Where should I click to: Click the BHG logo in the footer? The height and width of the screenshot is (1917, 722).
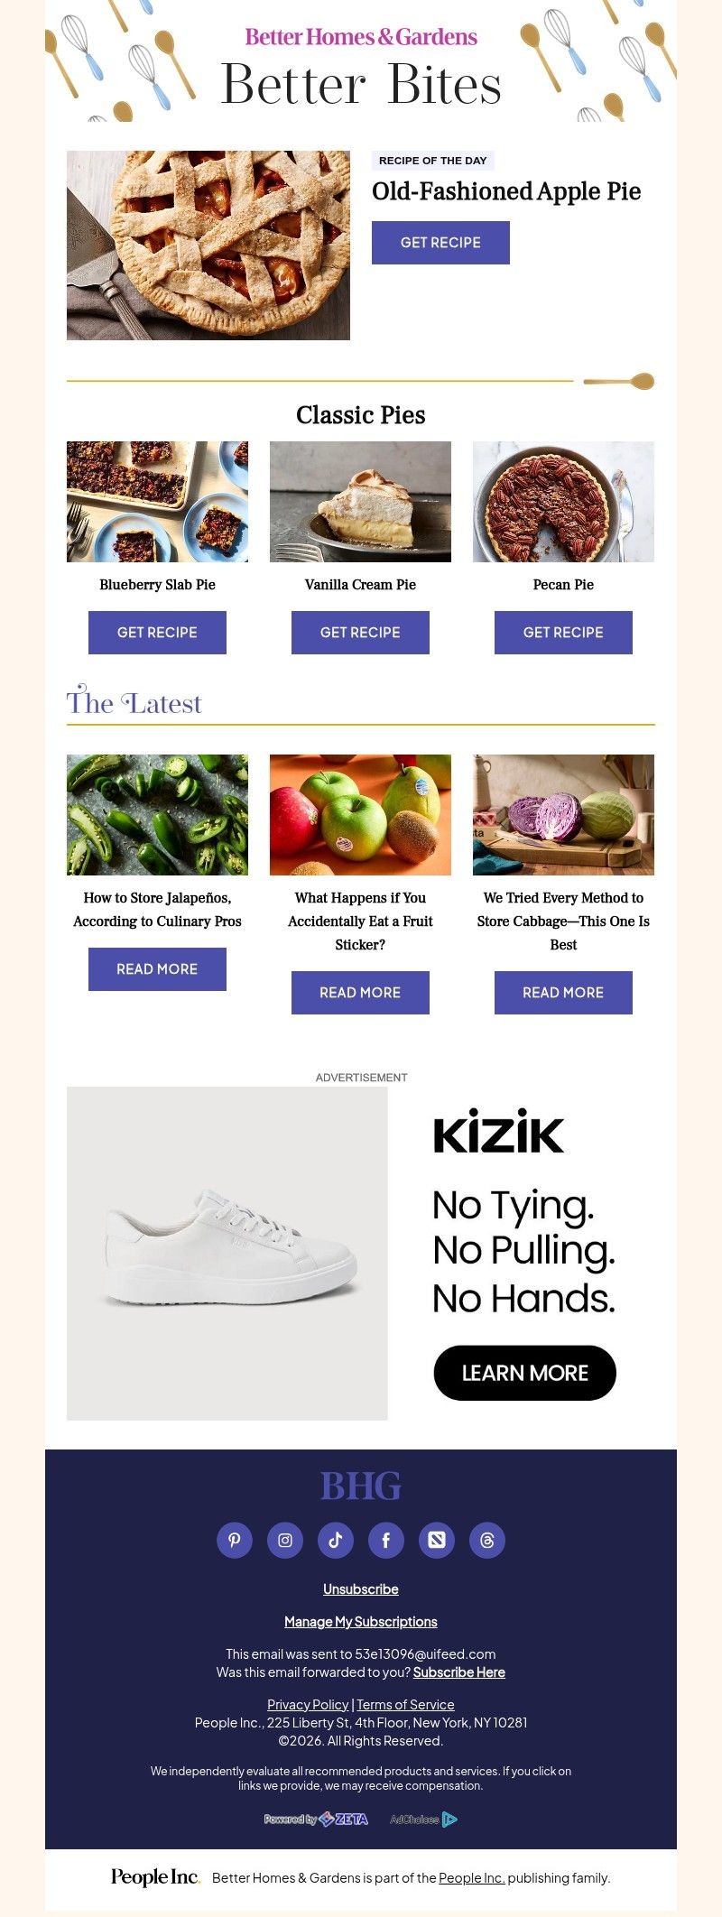click(360, 1486)
